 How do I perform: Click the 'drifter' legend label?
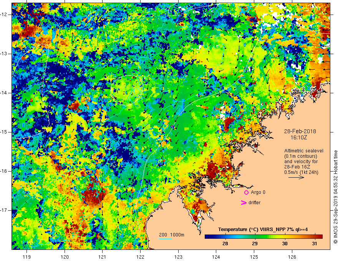coord(254,203)
